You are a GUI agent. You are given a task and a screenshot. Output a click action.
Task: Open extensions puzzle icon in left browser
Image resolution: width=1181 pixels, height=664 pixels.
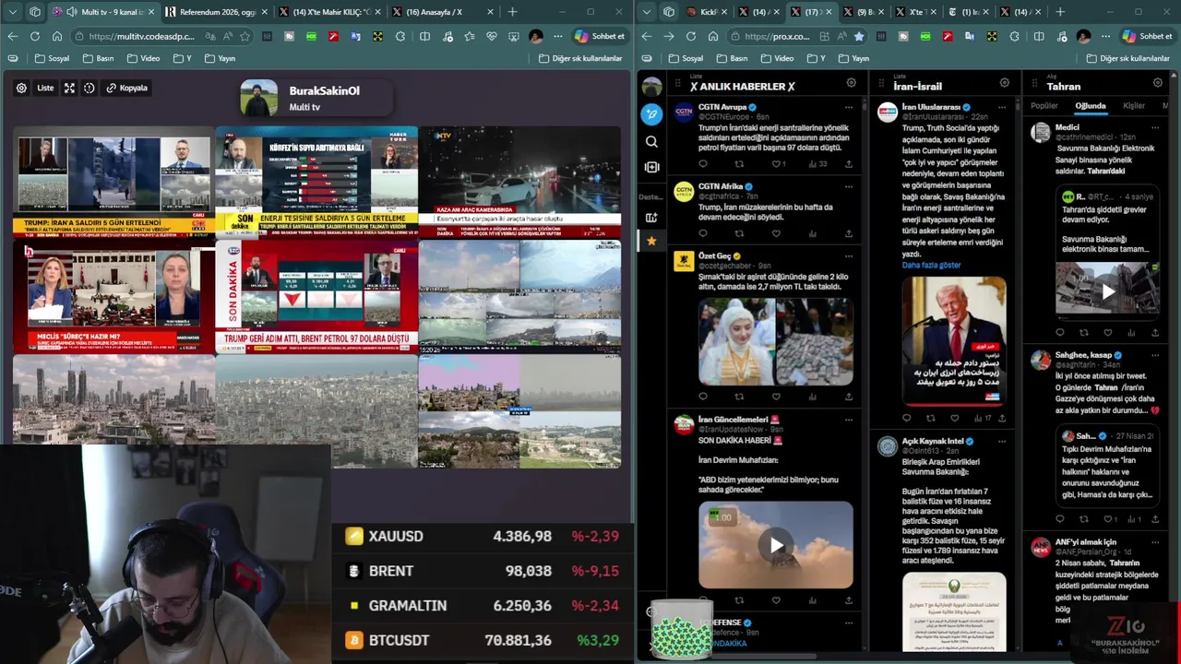400,36
